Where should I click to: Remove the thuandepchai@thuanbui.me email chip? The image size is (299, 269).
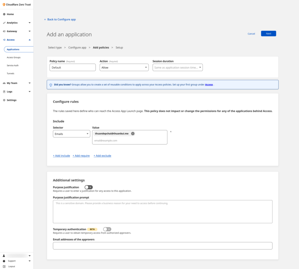click(133, 133)
